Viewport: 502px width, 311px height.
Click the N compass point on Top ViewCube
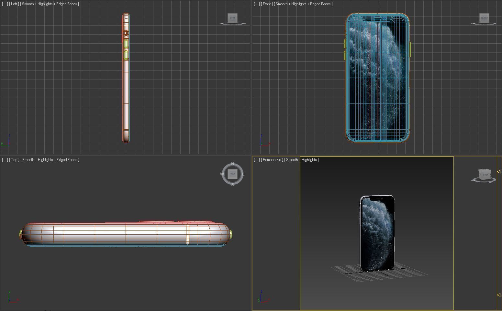point(232,164)
